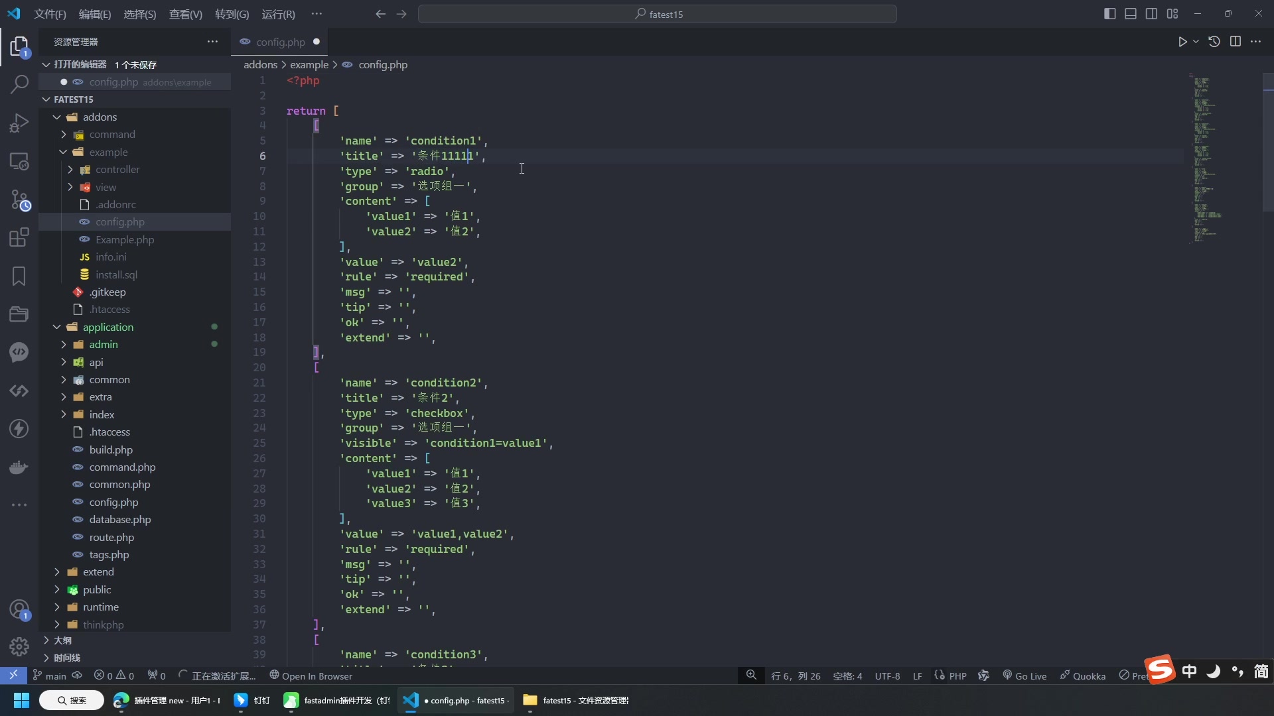Click the fatest15 command center search box
This screenshot has height=716, width=1274.
click(x=658, y=14)
